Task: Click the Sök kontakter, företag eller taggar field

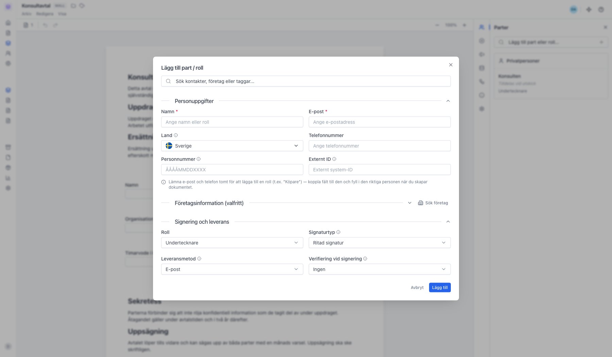Action: [x=306, y=81]
